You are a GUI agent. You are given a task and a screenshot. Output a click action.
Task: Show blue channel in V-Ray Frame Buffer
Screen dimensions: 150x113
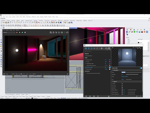coord(22,32)
